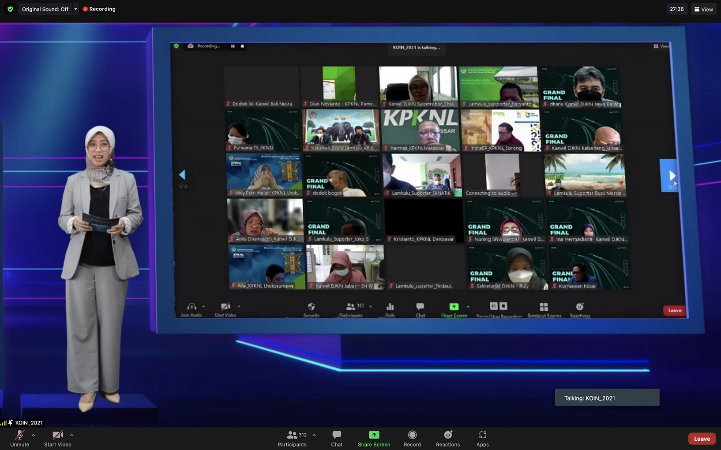Click the green encryption shield icon
This screenshot has width=721, height=450.
[x=10, y=9]
